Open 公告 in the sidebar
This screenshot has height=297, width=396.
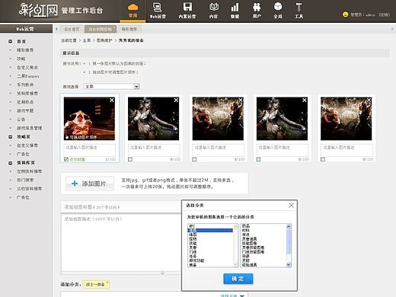(21, 120)
